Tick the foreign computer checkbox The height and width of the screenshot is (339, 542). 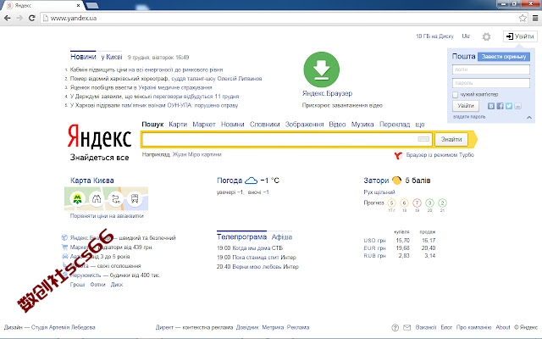[456, 94]
